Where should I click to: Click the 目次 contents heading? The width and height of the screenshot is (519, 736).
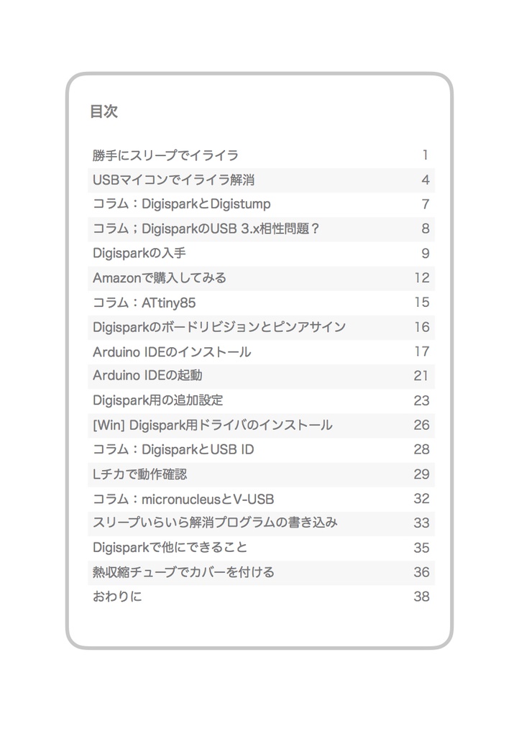point(104,112)
